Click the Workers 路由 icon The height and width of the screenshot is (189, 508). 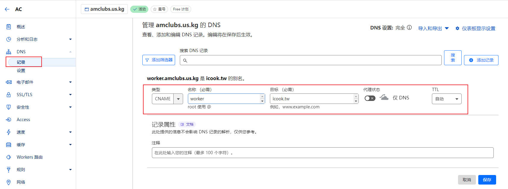point(9,157)
